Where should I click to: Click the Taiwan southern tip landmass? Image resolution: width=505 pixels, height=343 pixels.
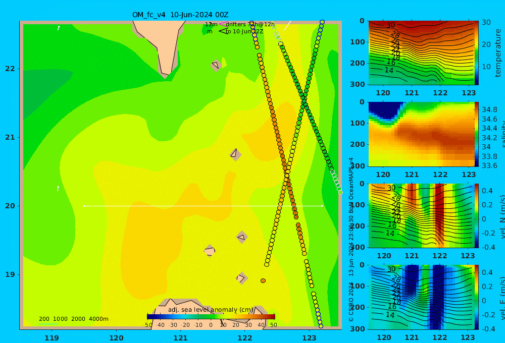[x=161, y=47]
